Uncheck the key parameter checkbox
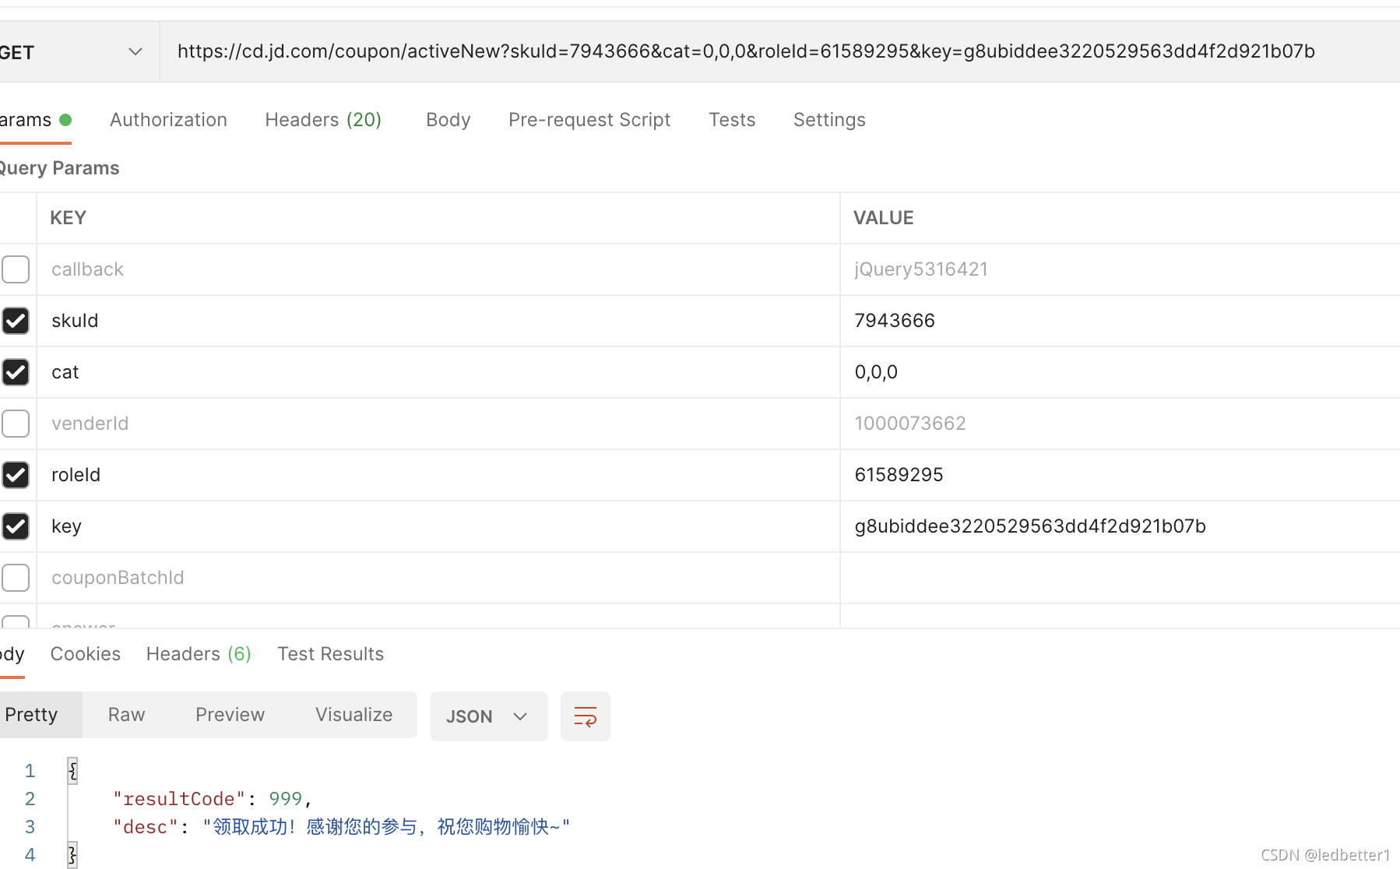 (16, 526)
